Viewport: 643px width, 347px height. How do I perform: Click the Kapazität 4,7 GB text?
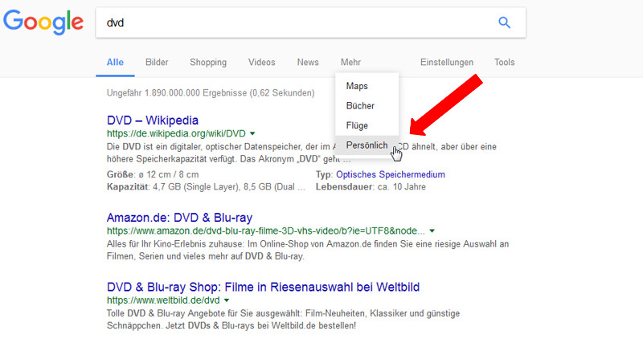(206, 187)
